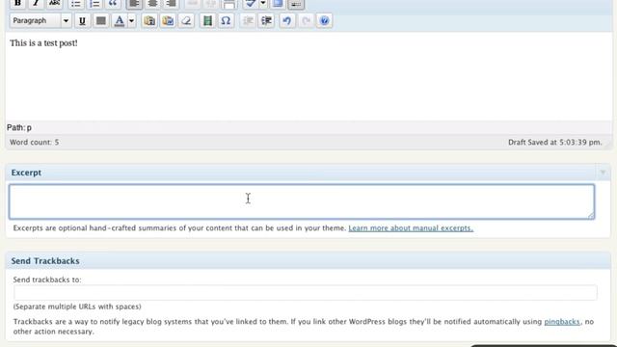Open the editor help dialog
The width and height of the screenshot is (617, 347).
coord(324,21)
